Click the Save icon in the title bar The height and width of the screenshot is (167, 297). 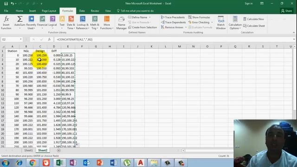[x=6, y=4]
